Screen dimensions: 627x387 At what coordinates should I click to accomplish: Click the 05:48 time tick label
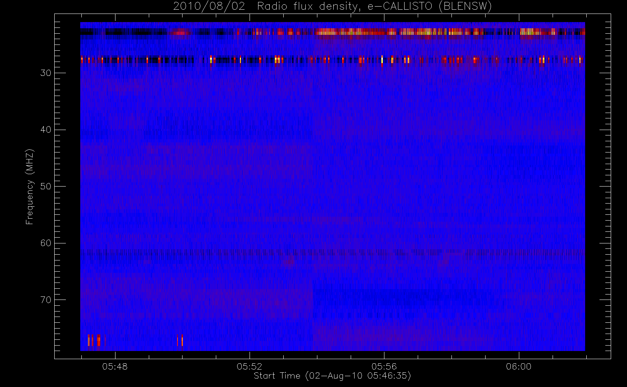tap(115, 366)
